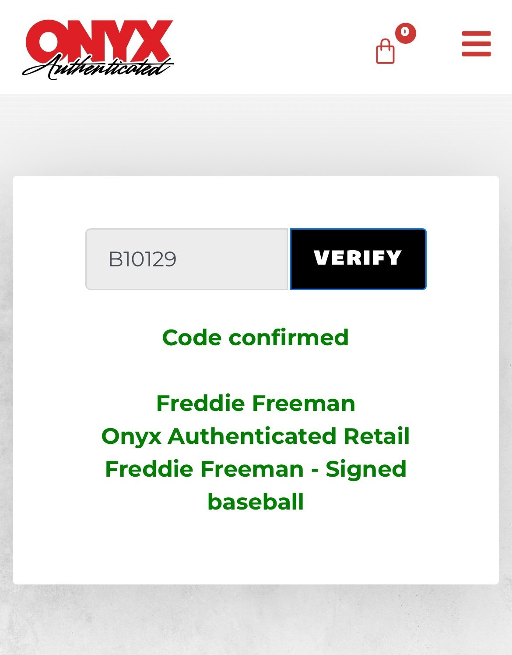Focus the code field containing B10129

pyautogui.click(x=187, y=259)
